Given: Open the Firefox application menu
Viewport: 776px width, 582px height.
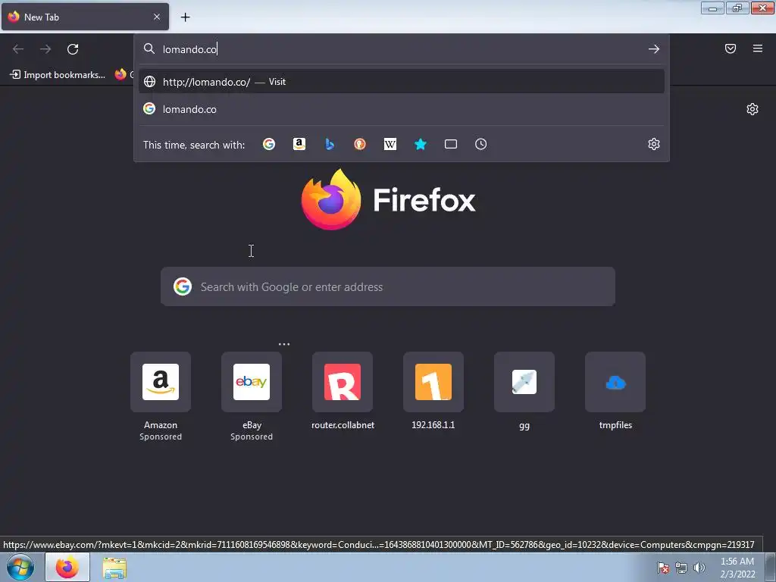Looking at the screenshot, I should pyautogui.click(x=758, y=48).
